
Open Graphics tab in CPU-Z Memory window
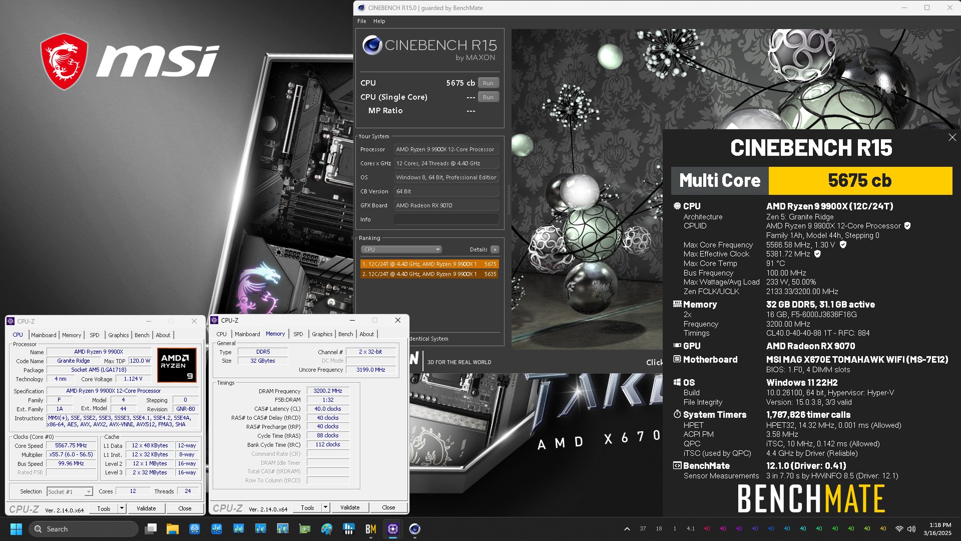pyautogui.click(x=322, y=334)
